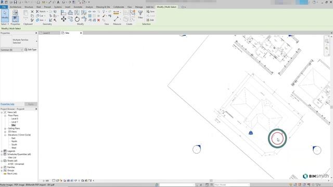Choose the Align tool
The height and width of the screenshot is (187, 333).
[63, 12]
